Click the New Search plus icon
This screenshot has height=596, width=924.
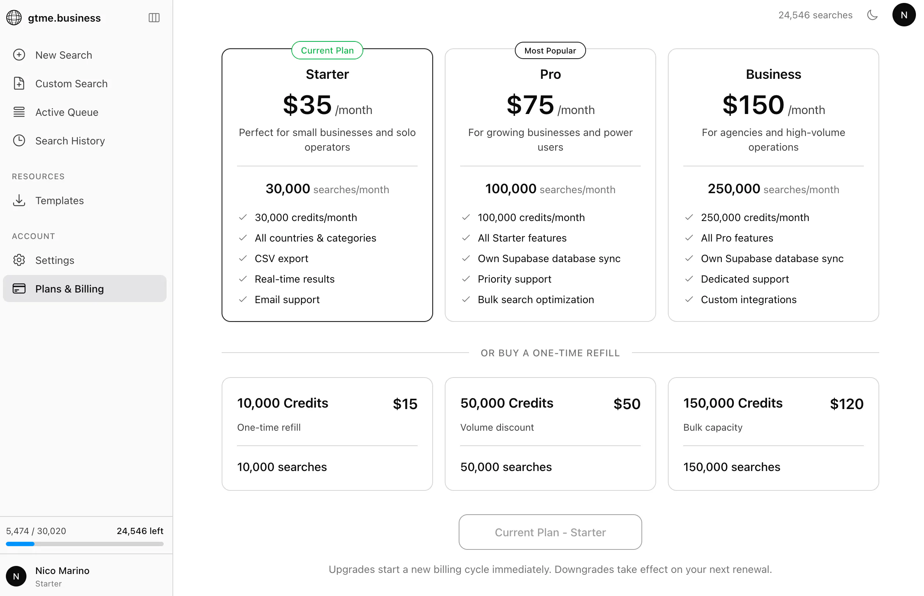coord(19,55)
